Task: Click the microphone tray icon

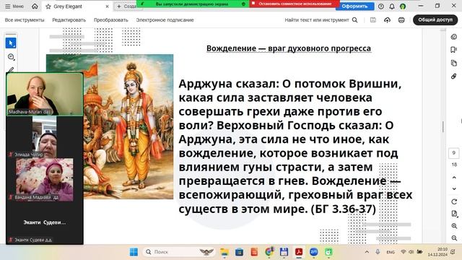Action: [x=378, y=252]
